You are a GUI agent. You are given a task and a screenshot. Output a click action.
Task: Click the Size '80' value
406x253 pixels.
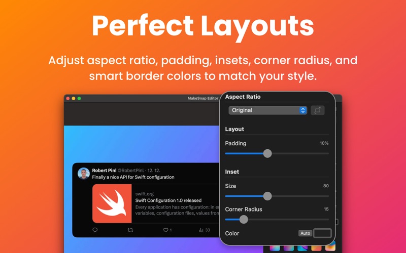[326, 186]
